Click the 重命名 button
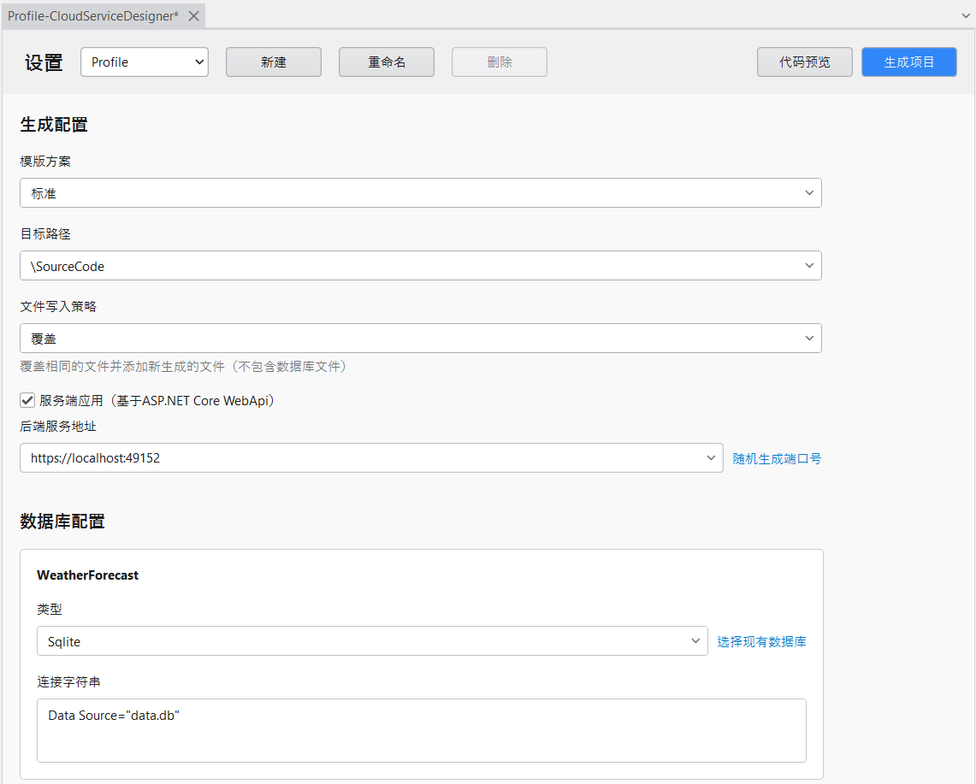Screen dimensions: 976x784 click(387, 62)
